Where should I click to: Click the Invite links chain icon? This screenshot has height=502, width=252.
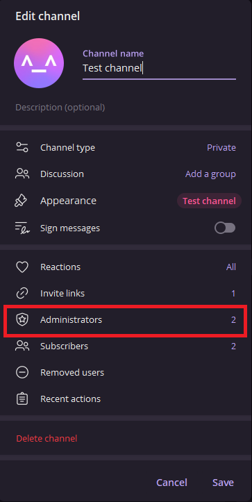coord(22,293)
